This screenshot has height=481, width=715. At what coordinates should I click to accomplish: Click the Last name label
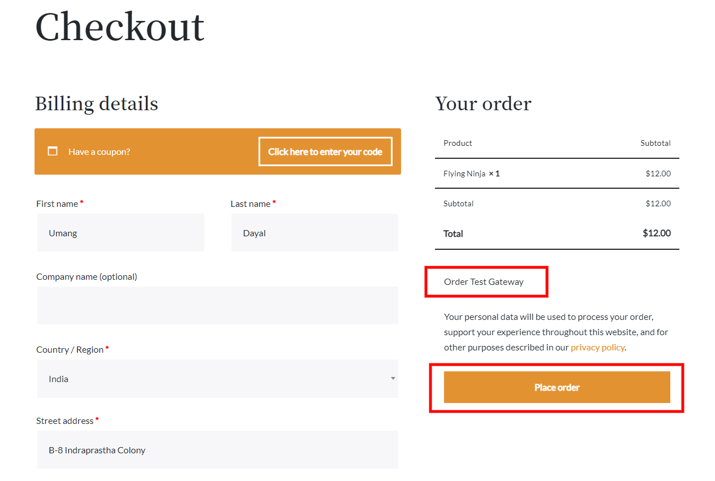coord(251,204)
